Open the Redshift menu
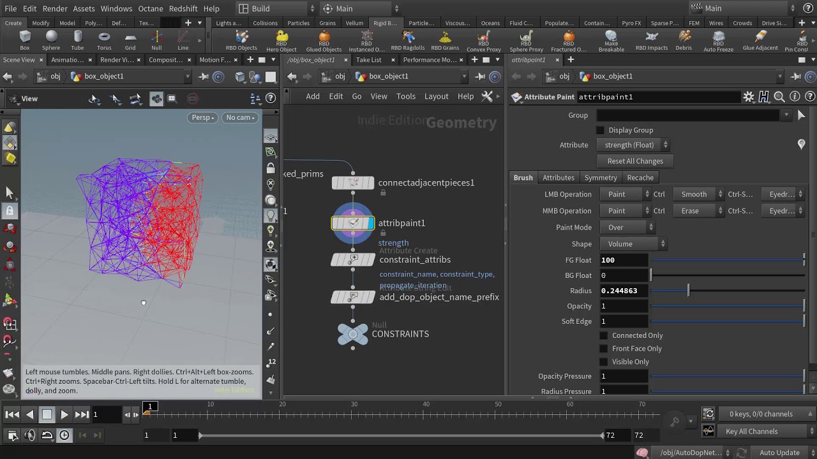 pyautogui.click(x=183, y=8)
